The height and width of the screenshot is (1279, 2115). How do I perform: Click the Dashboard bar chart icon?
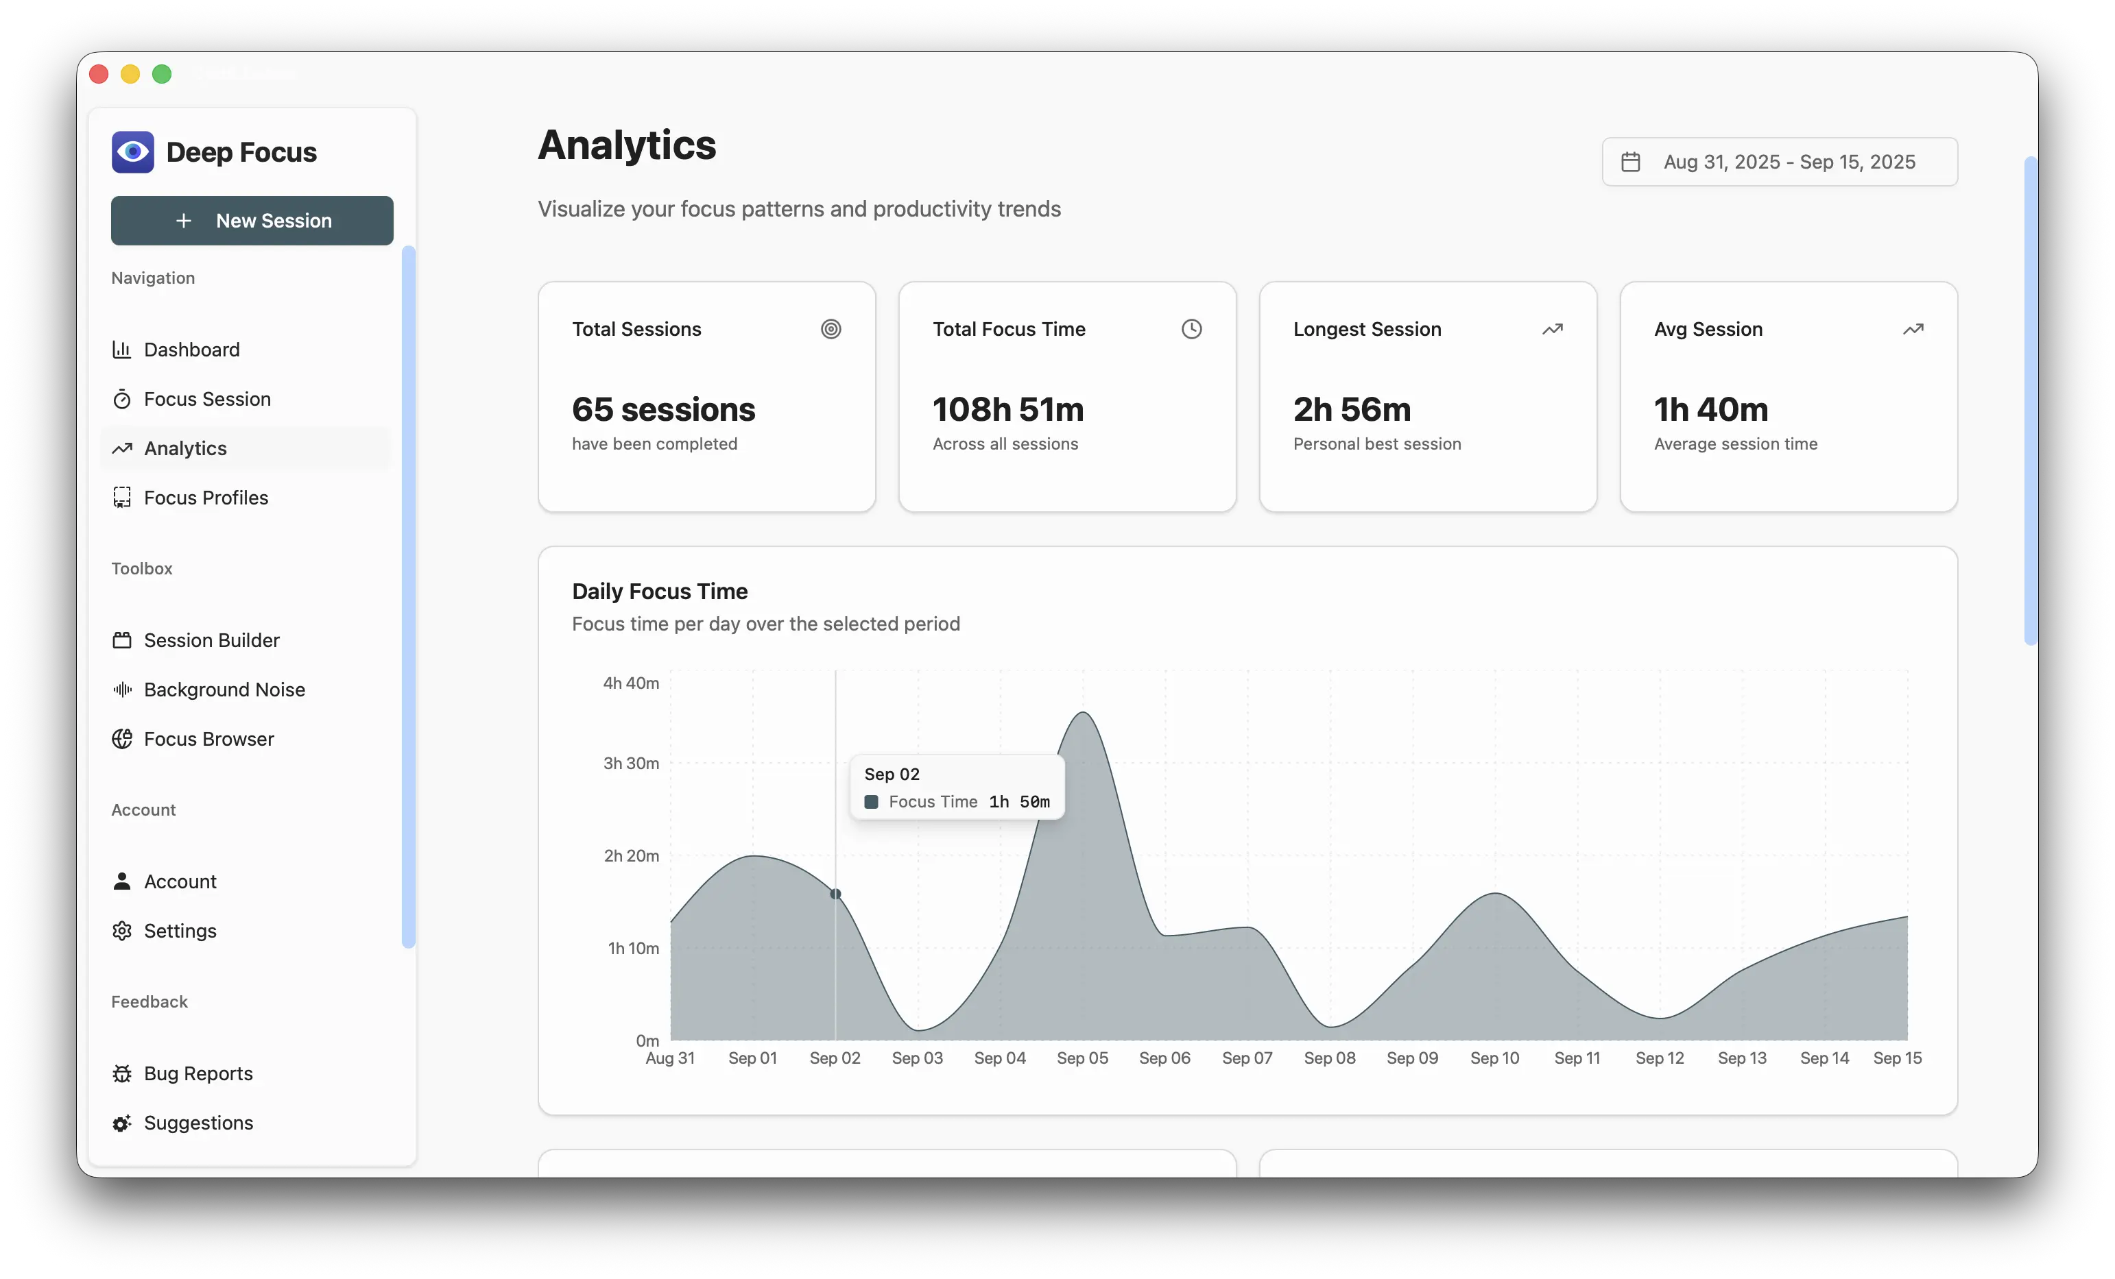(x=122, y=349)
